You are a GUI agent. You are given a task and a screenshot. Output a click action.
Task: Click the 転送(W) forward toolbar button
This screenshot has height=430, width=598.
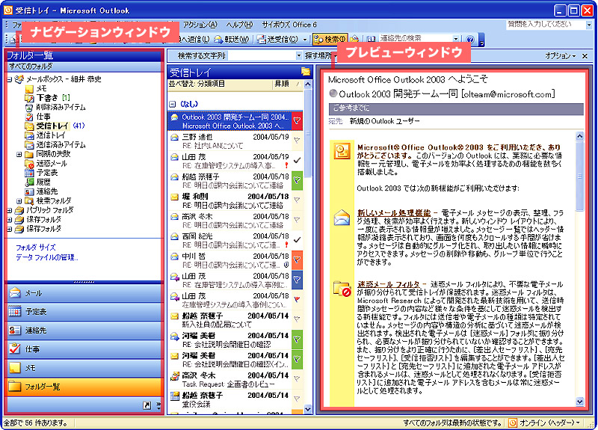click(x=232, y=39)
